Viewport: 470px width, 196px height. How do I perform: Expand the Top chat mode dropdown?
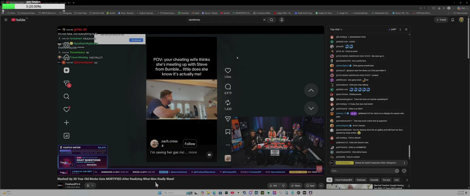click(x=336, y=29)
